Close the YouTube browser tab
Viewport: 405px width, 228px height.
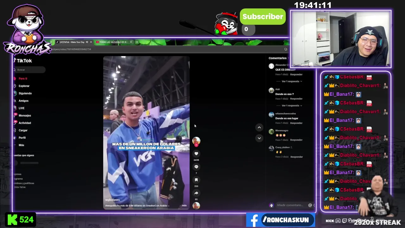coord(131,42)
